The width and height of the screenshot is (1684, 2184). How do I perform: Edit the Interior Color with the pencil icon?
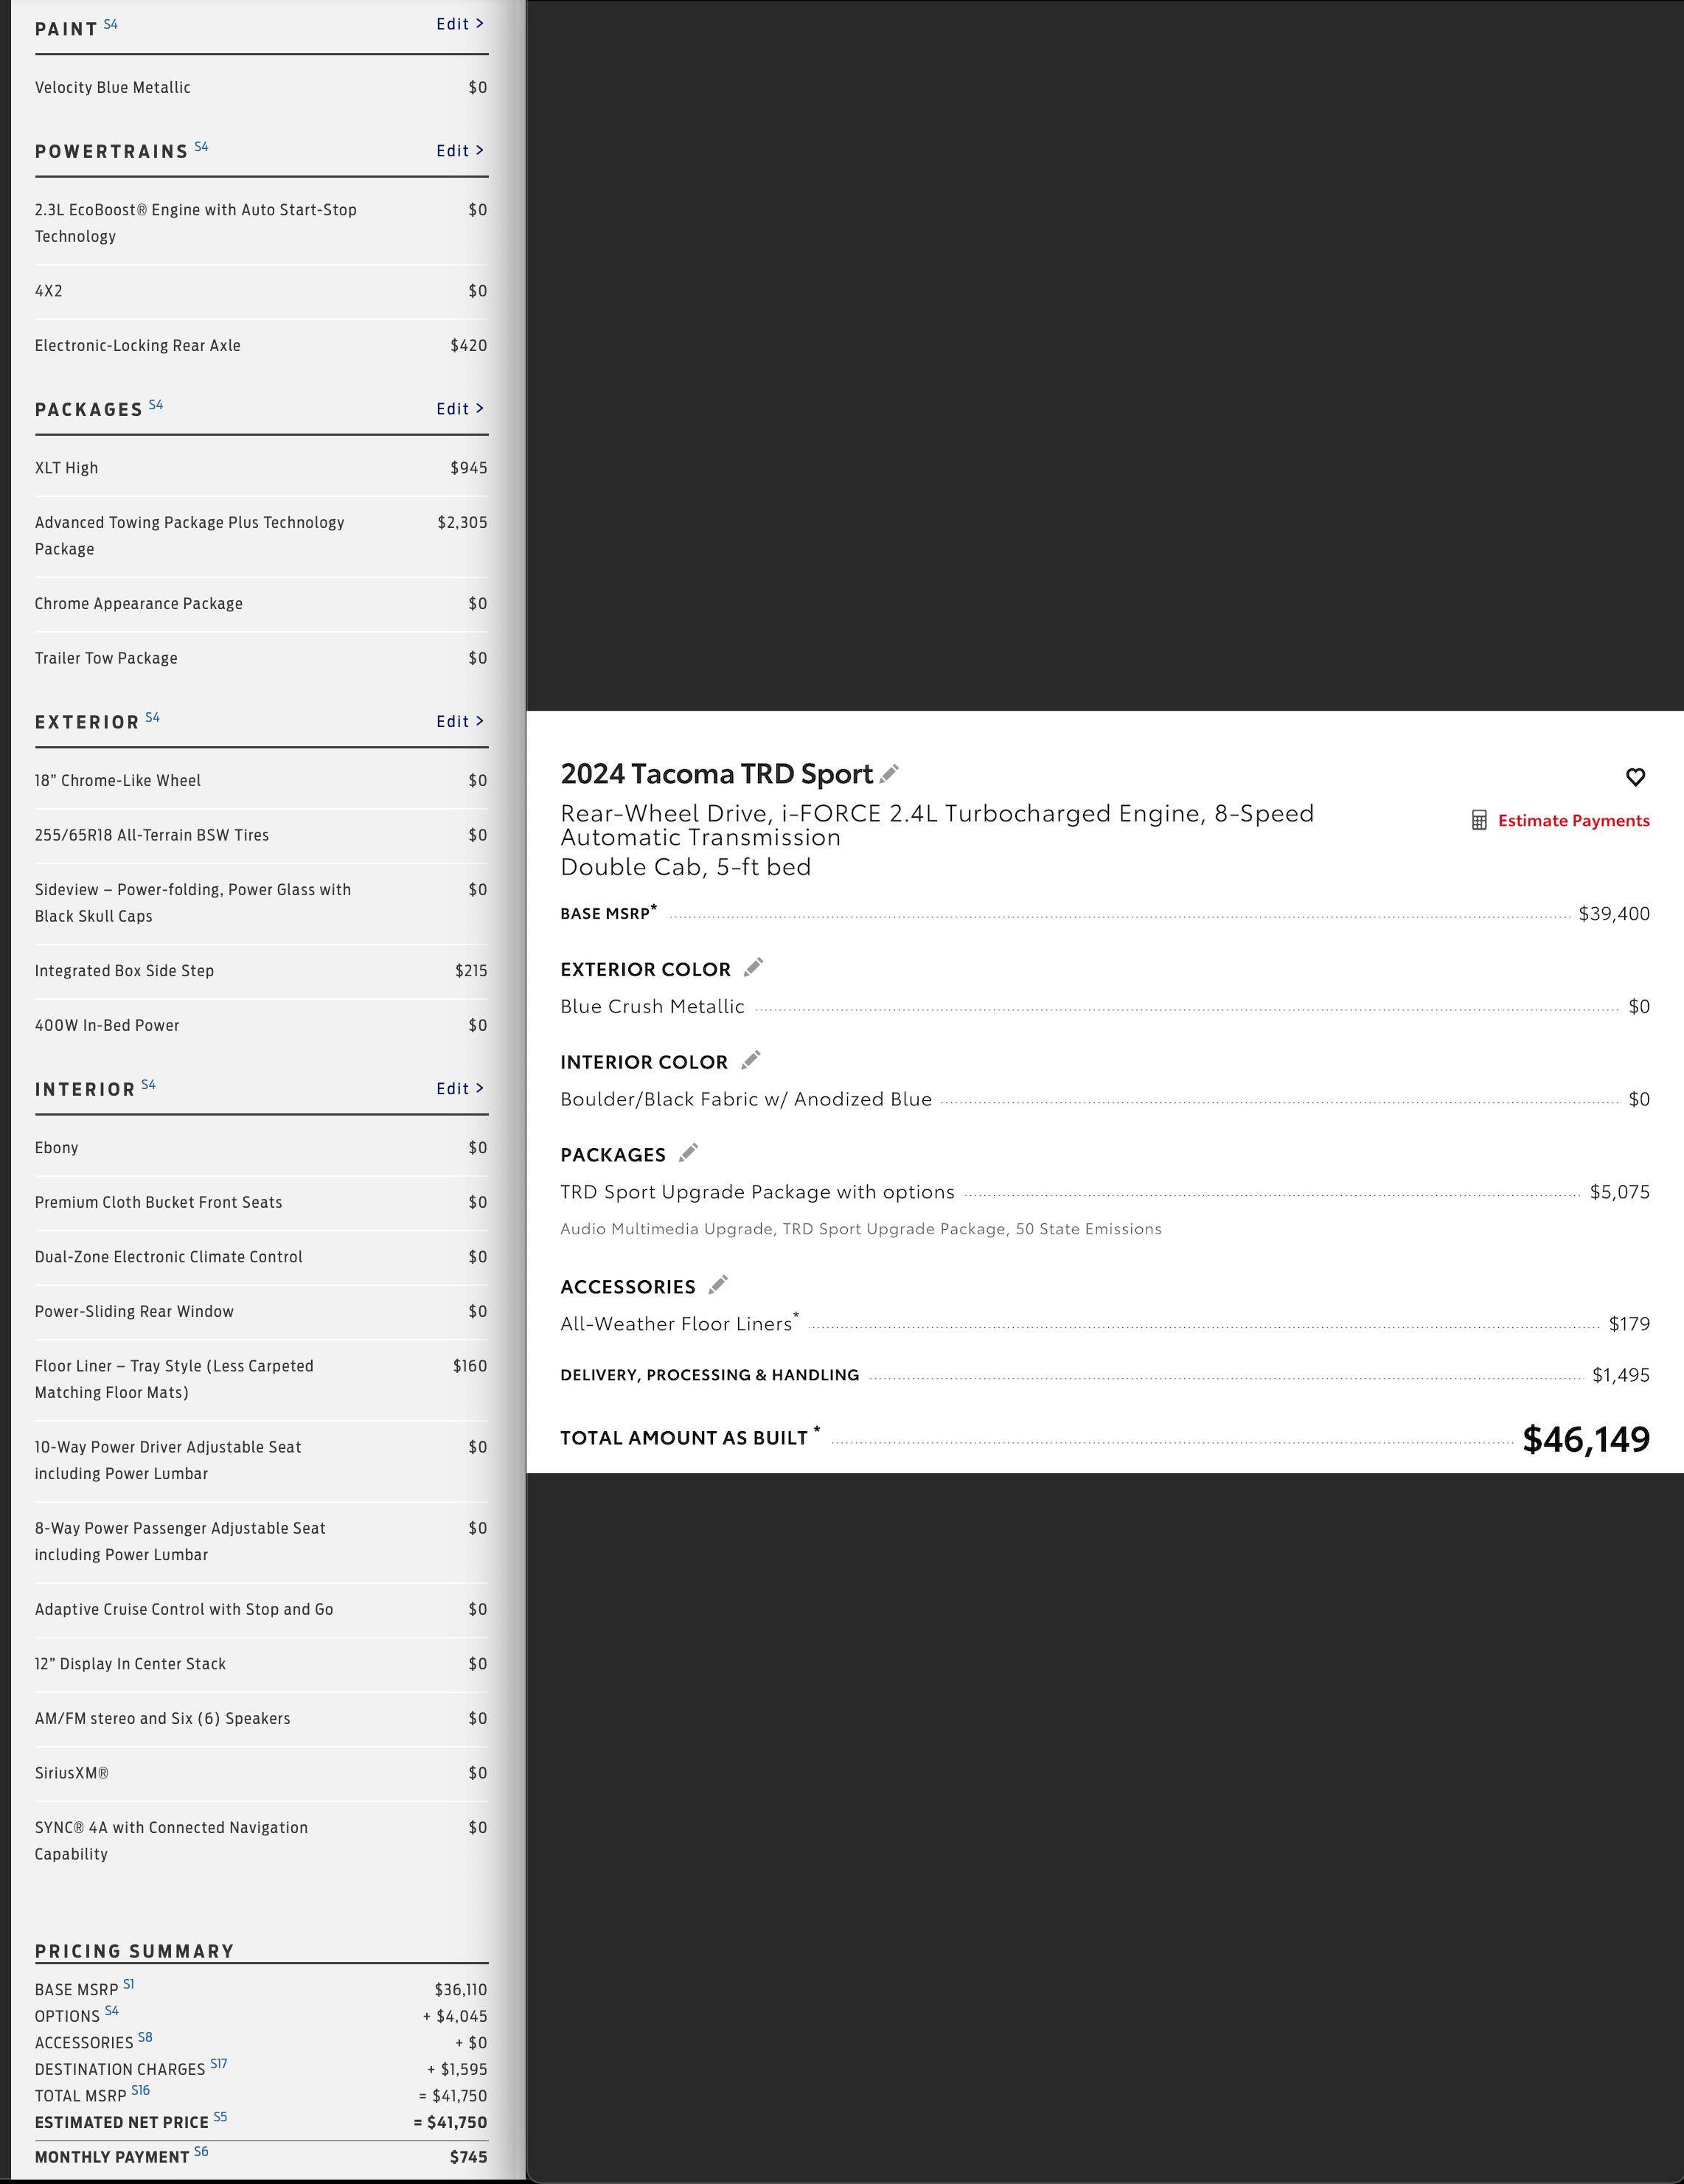click(751, 1060)
